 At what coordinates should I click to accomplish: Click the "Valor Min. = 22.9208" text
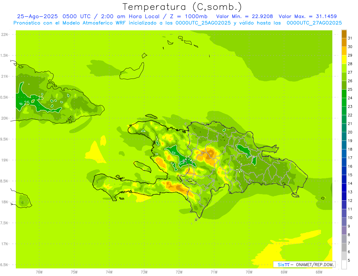[244, 16]
